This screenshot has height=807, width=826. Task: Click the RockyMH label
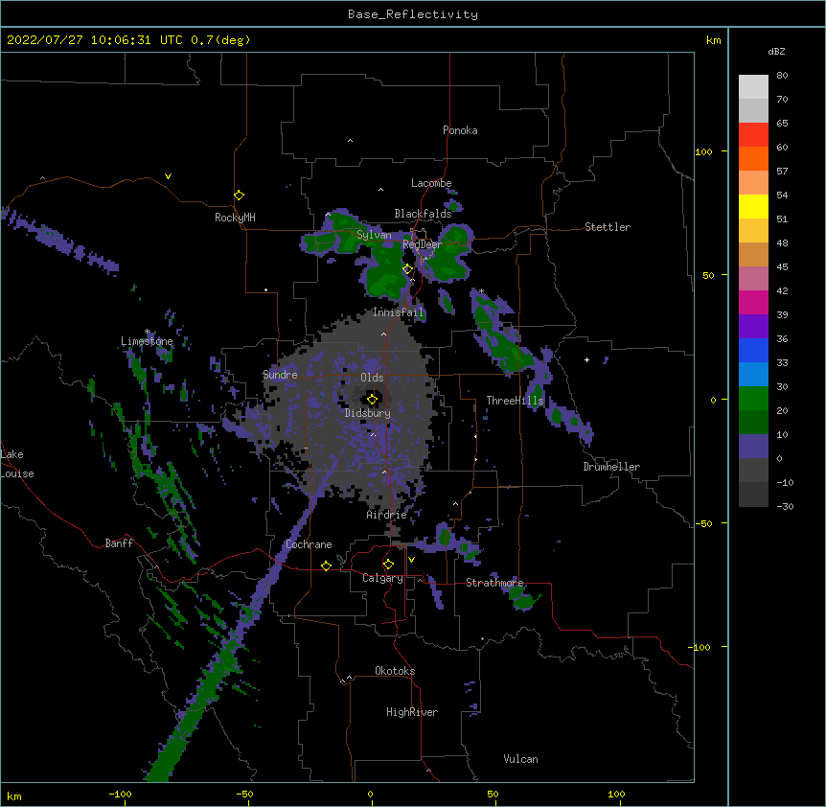point(235,218)
